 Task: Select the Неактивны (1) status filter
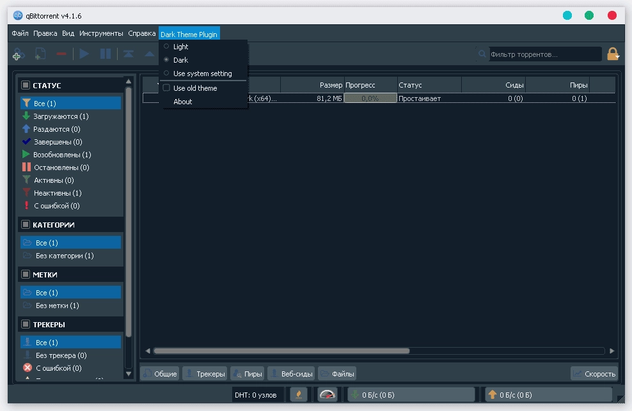click(71, 193)
